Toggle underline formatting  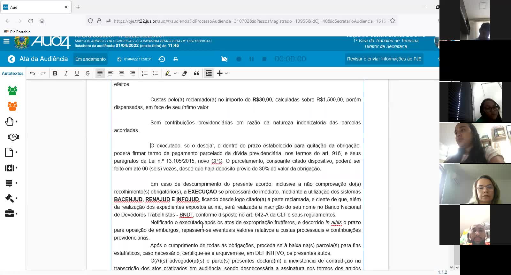click(x=77, y=73)
